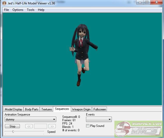Image resolution: width=164 pixels, height=138 pixels.
Task: Open the Options menu
Action: [18, 10]
